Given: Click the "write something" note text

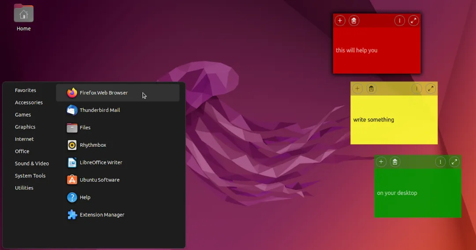Looking at the screenshot, I should [374, 119].
